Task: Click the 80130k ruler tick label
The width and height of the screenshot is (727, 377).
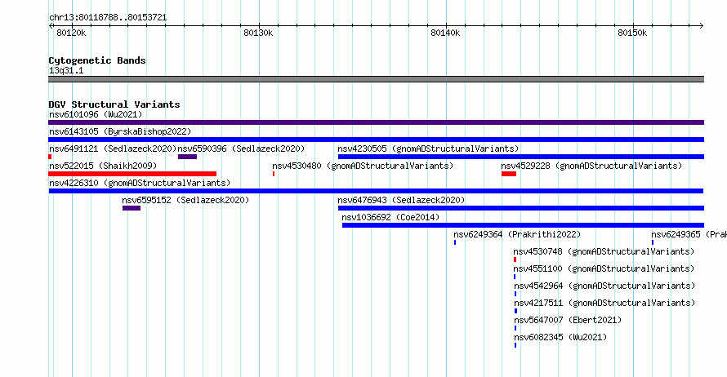Action: (258, 33)
